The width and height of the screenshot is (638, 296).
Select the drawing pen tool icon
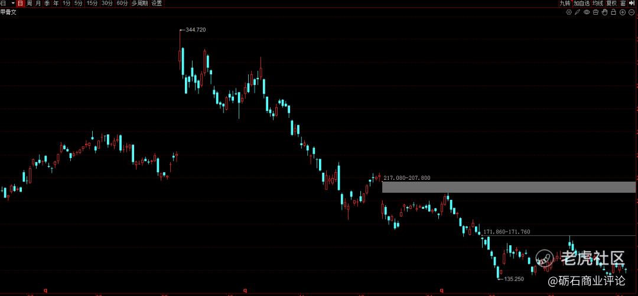point(577,12)
